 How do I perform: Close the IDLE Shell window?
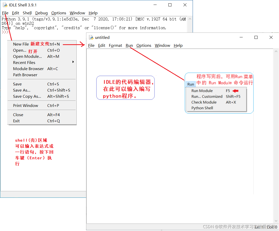[x=185, y=5]
